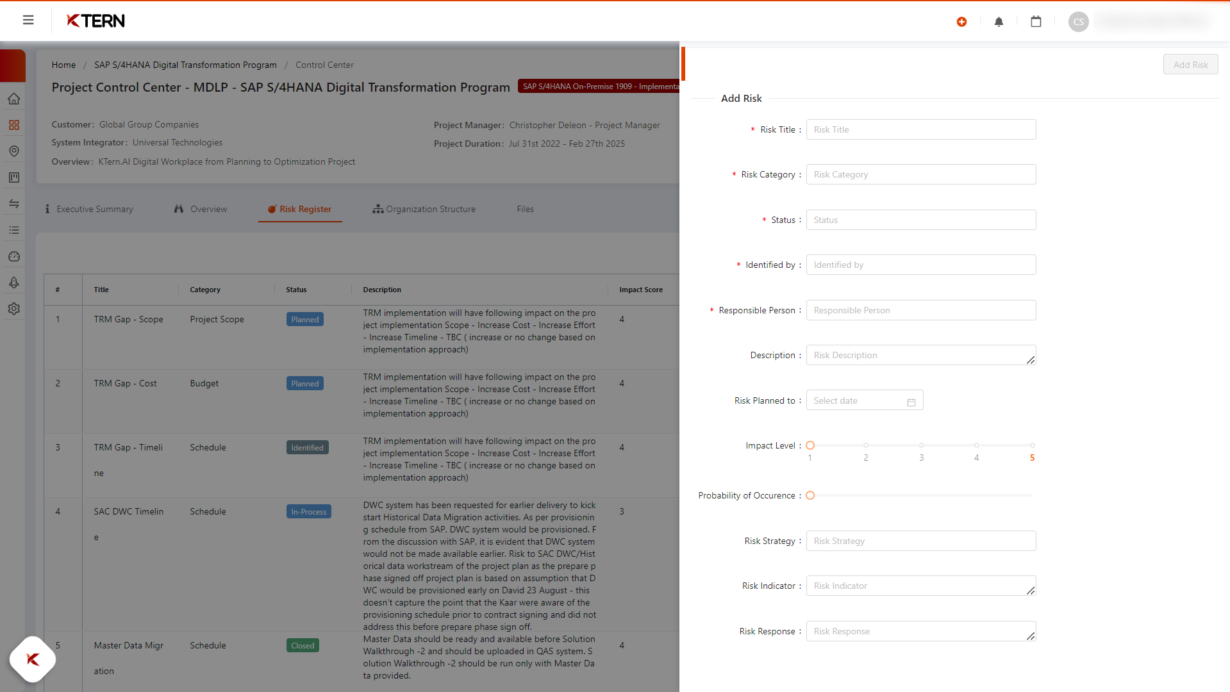The width and height of the screenshot is (1230, 692).
Task: Click Impact Level slider mark 2
Action: 866,445
